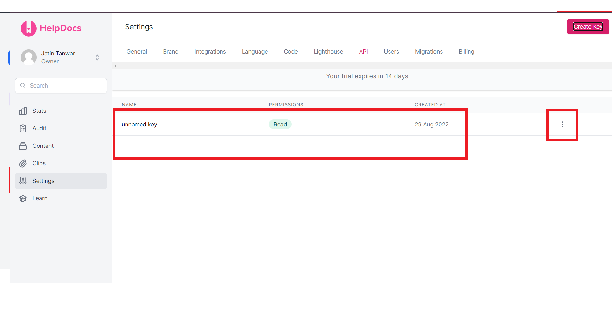Click the Settings sliders icon

click(23, 181)
